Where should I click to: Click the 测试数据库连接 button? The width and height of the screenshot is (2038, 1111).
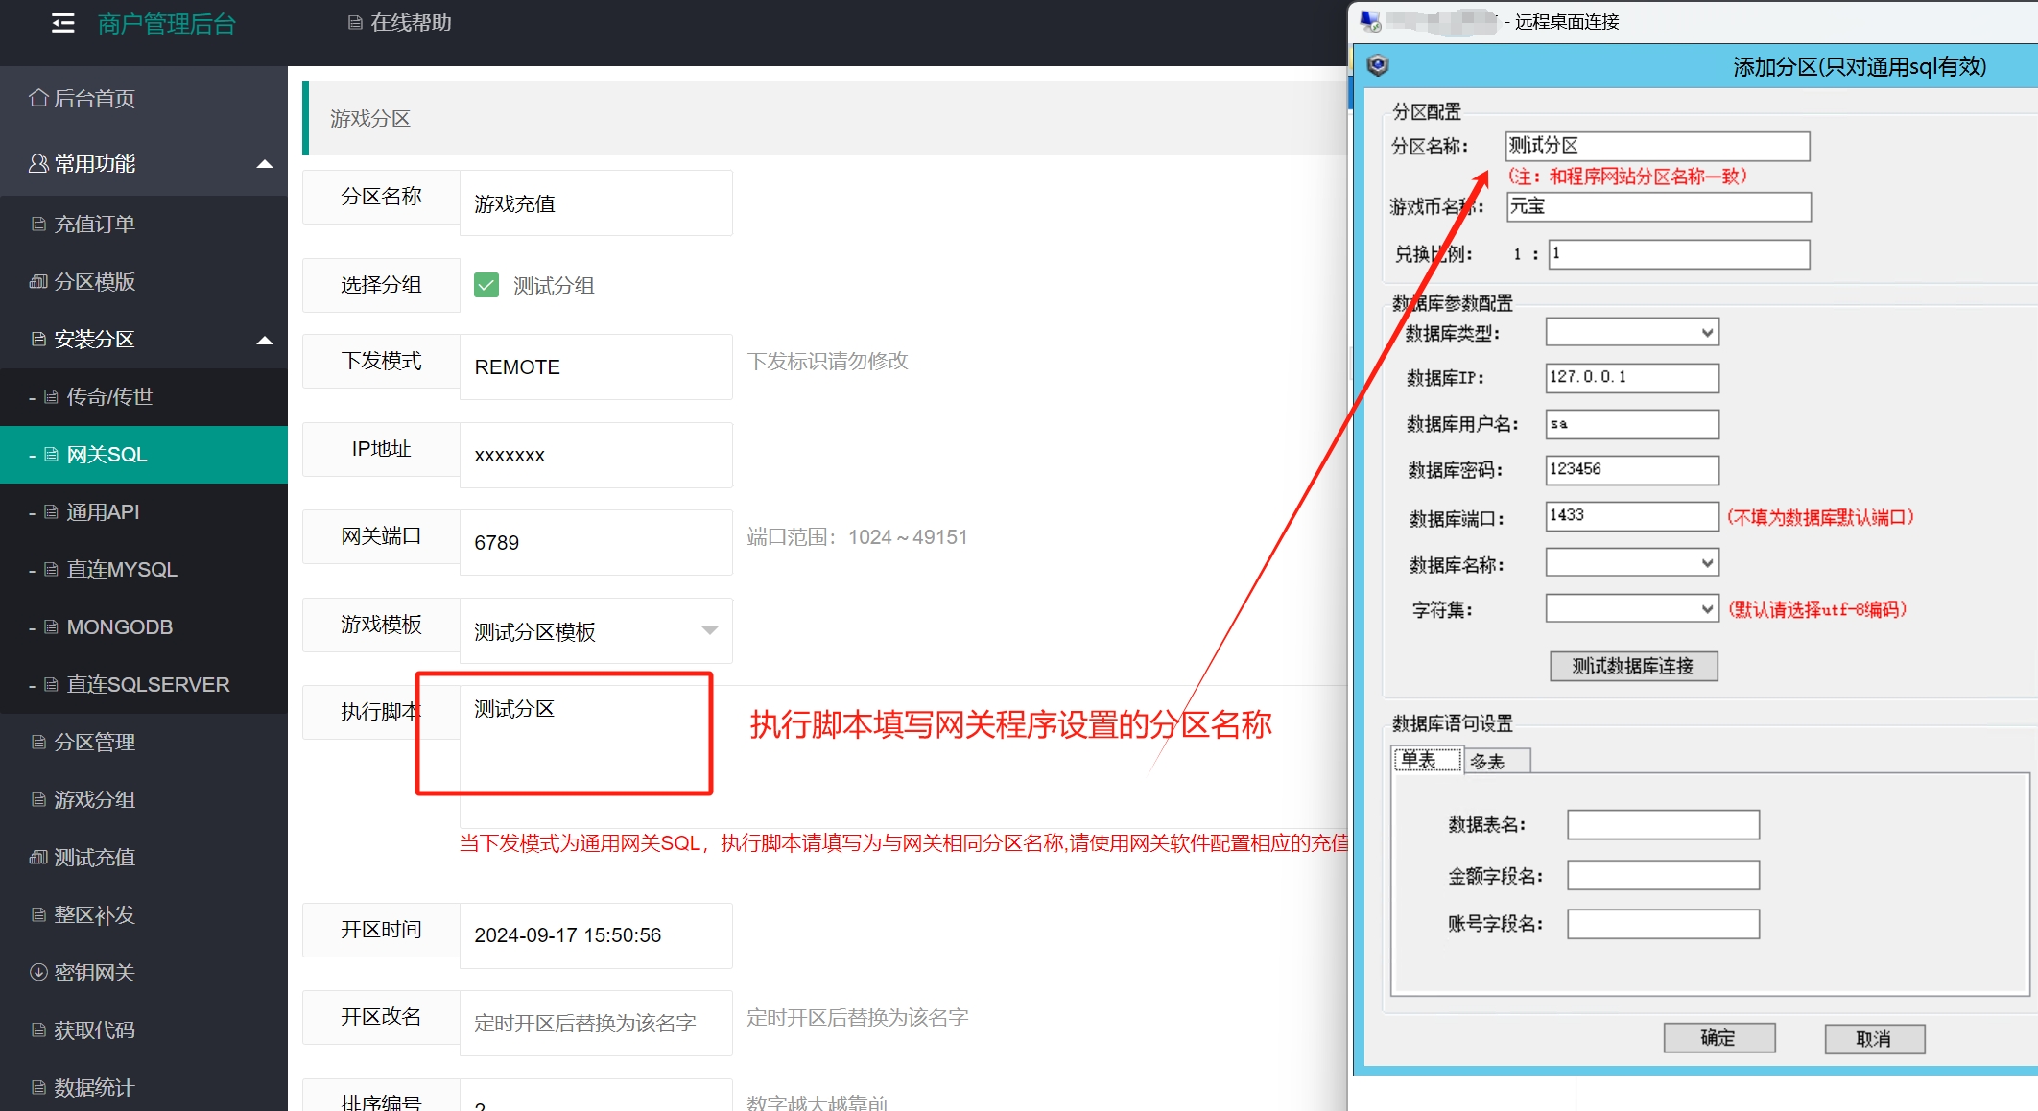pos(1633,666)
